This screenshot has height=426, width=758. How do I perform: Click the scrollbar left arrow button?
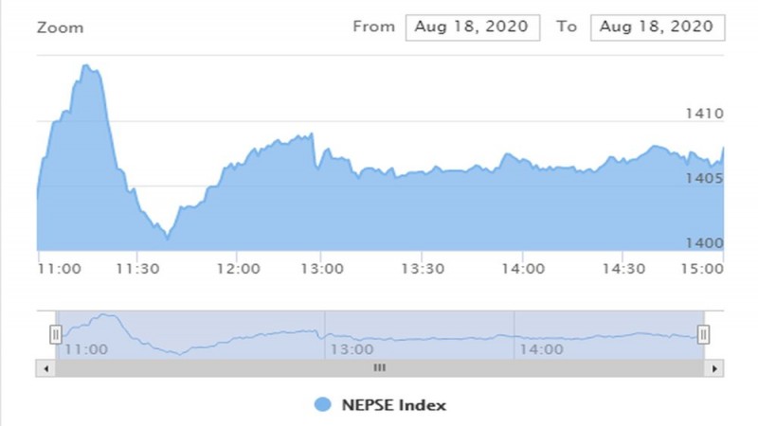pyautogui.click(x=42, y=366)
